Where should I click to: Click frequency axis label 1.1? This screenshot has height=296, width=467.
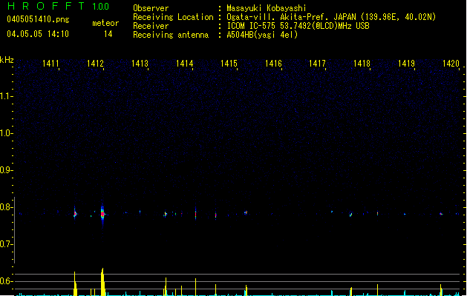(x=6, y=96)
